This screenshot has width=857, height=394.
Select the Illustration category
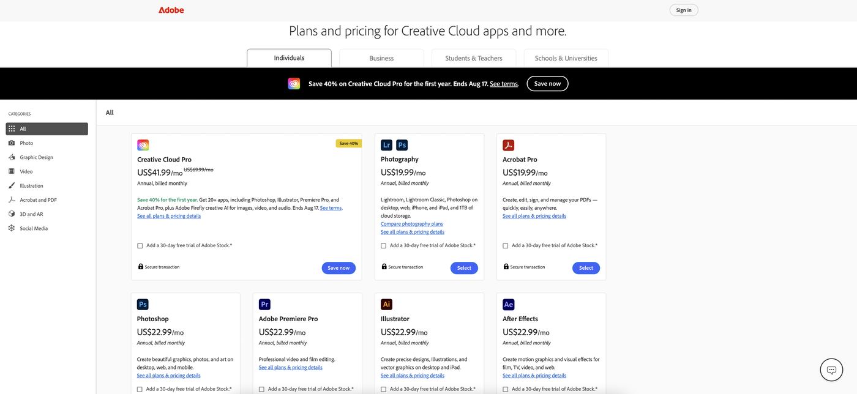point(47,185)
